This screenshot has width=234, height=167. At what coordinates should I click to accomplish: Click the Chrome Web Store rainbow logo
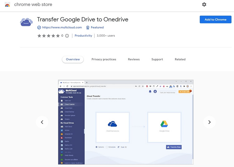[x=7, y=5]
